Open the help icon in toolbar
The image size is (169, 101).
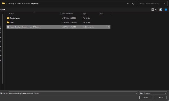[166, 10]
